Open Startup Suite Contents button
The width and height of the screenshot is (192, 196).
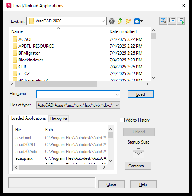138,166
